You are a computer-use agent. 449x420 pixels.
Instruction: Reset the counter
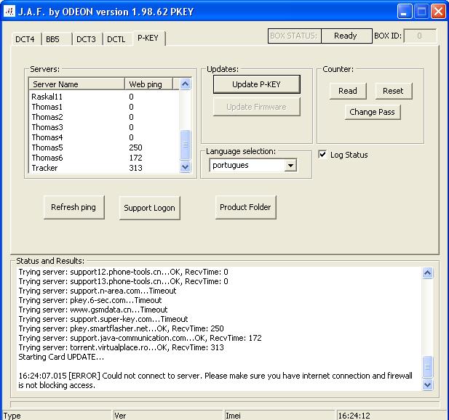[x=394, y=91]
